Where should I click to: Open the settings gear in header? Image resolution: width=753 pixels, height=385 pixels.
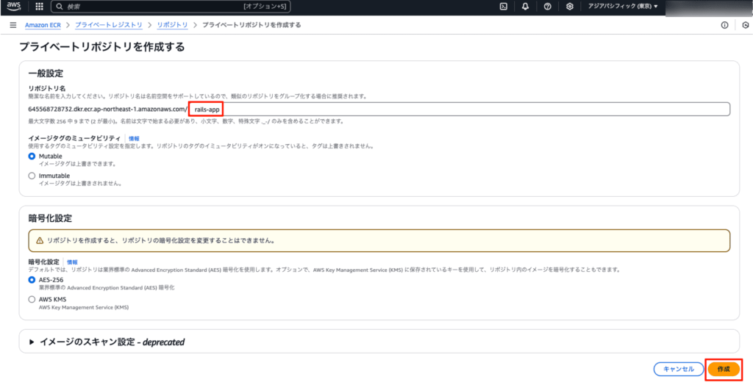click(x=569, y=7)
